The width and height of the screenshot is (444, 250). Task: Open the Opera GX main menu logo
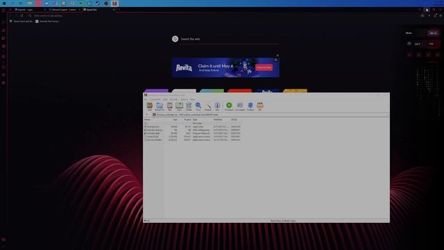(x=3, y=10)
